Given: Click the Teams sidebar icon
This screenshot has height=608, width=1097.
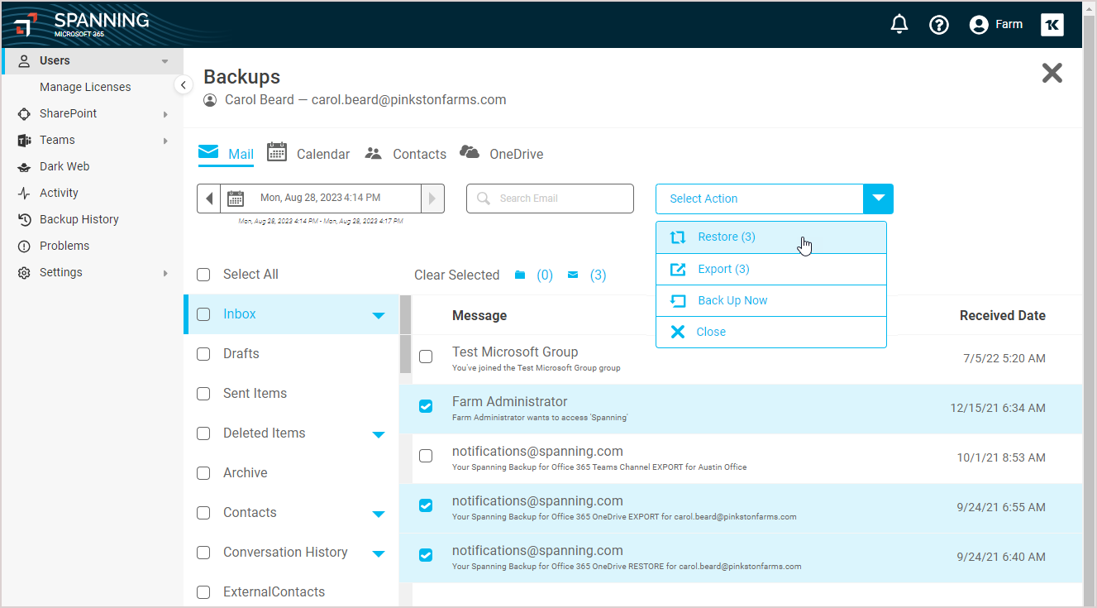Looking at the screenshot, I should click(x=24, y=140).
